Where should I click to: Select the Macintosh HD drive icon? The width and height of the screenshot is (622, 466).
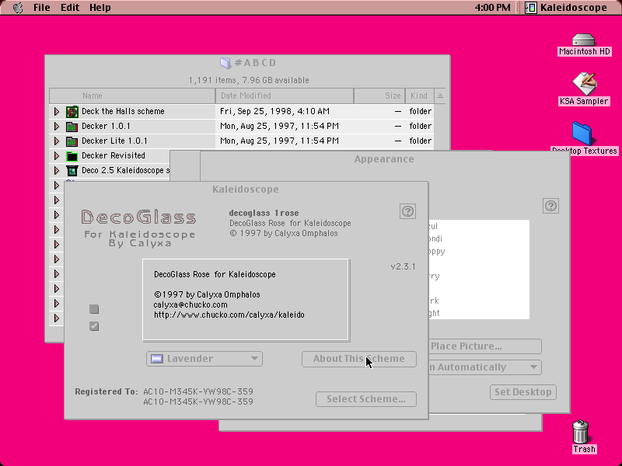tap(584, 40)
